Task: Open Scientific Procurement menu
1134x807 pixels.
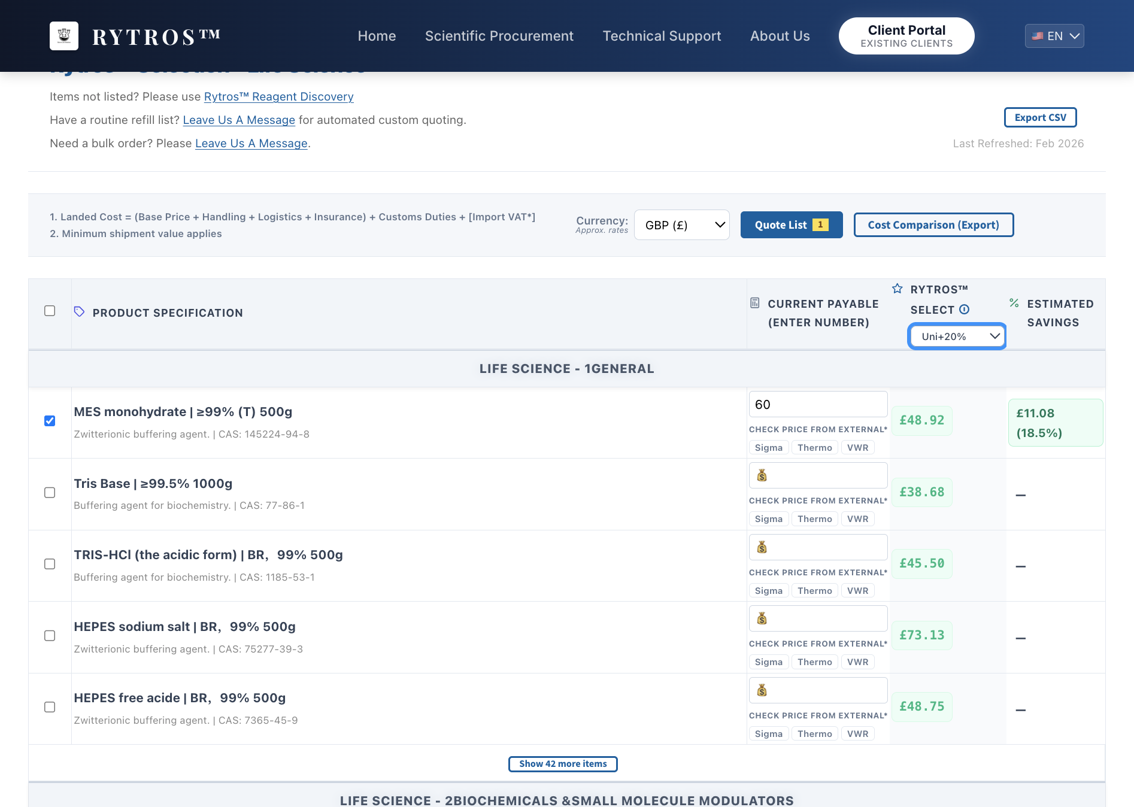Action: [499, 36]
